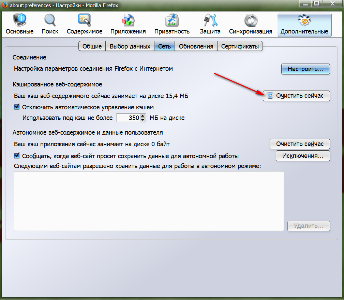Viewport: 344px width, 300px height.
Task: Decrease cache size with down spinner arrow
Action: 143,120
